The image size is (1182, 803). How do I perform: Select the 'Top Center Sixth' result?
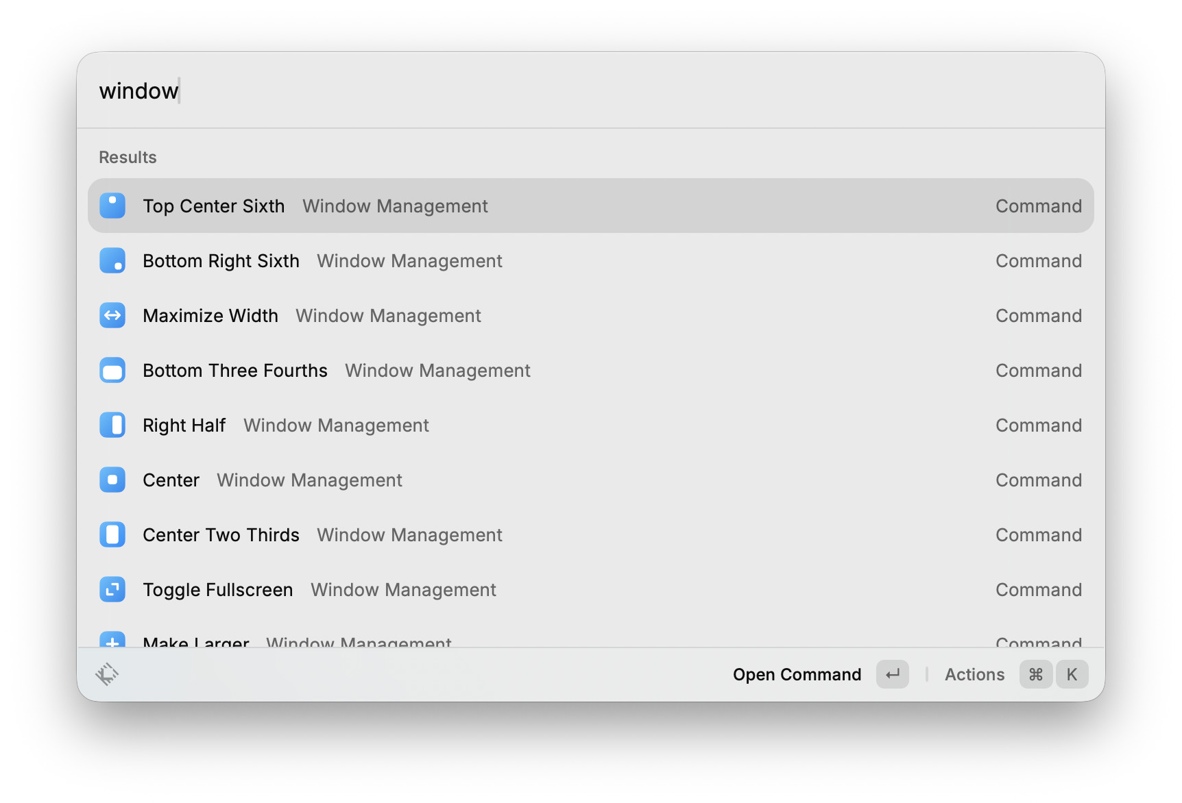(591, 206)
